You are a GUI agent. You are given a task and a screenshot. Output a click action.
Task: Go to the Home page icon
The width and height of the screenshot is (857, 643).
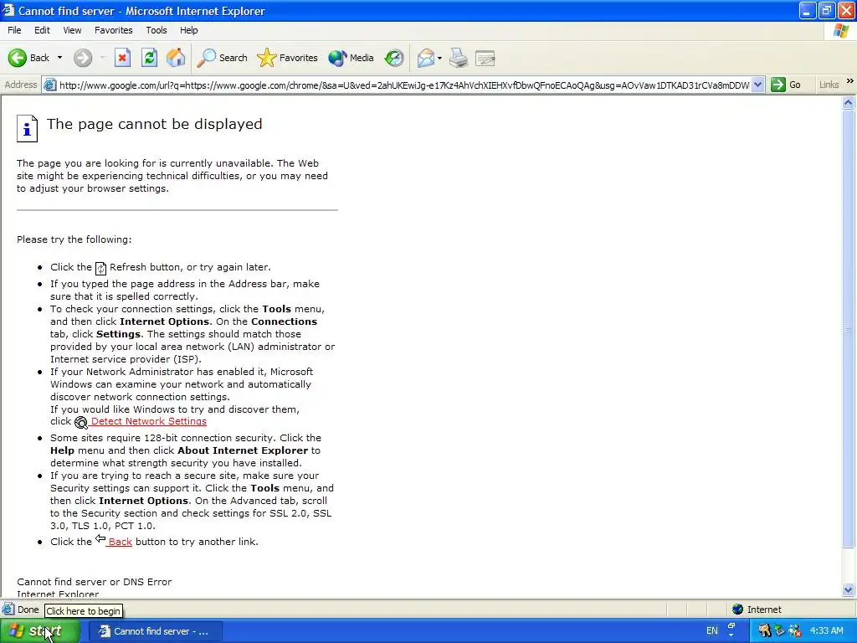pos(176,58)
